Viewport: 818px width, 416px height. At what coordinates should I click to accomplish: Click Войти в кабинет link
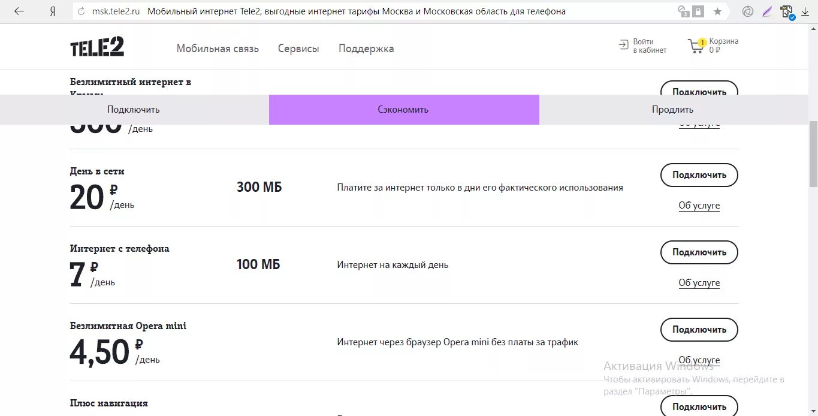pyautogui.click(x=650, y=46)
